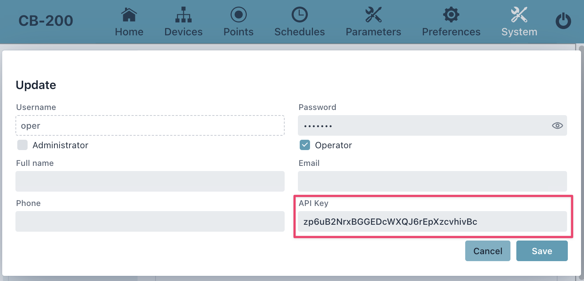Select the System wrench icon
This screenshot has height=281, width=584.
tap(519, 15)
